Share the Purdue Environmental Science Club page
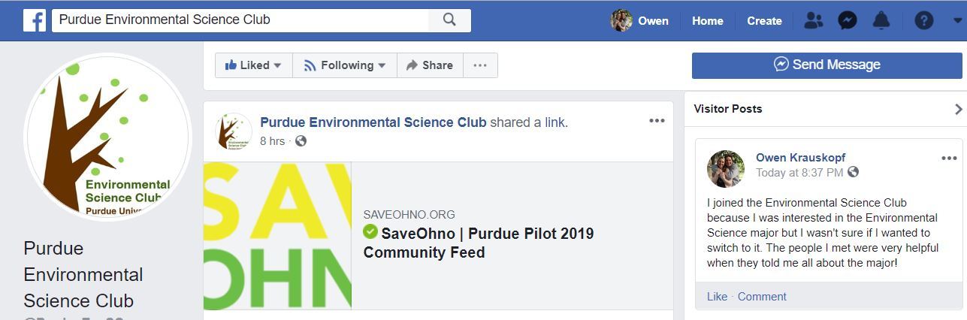The width and height of the screenshot is (967, 320). pos(430,65)
